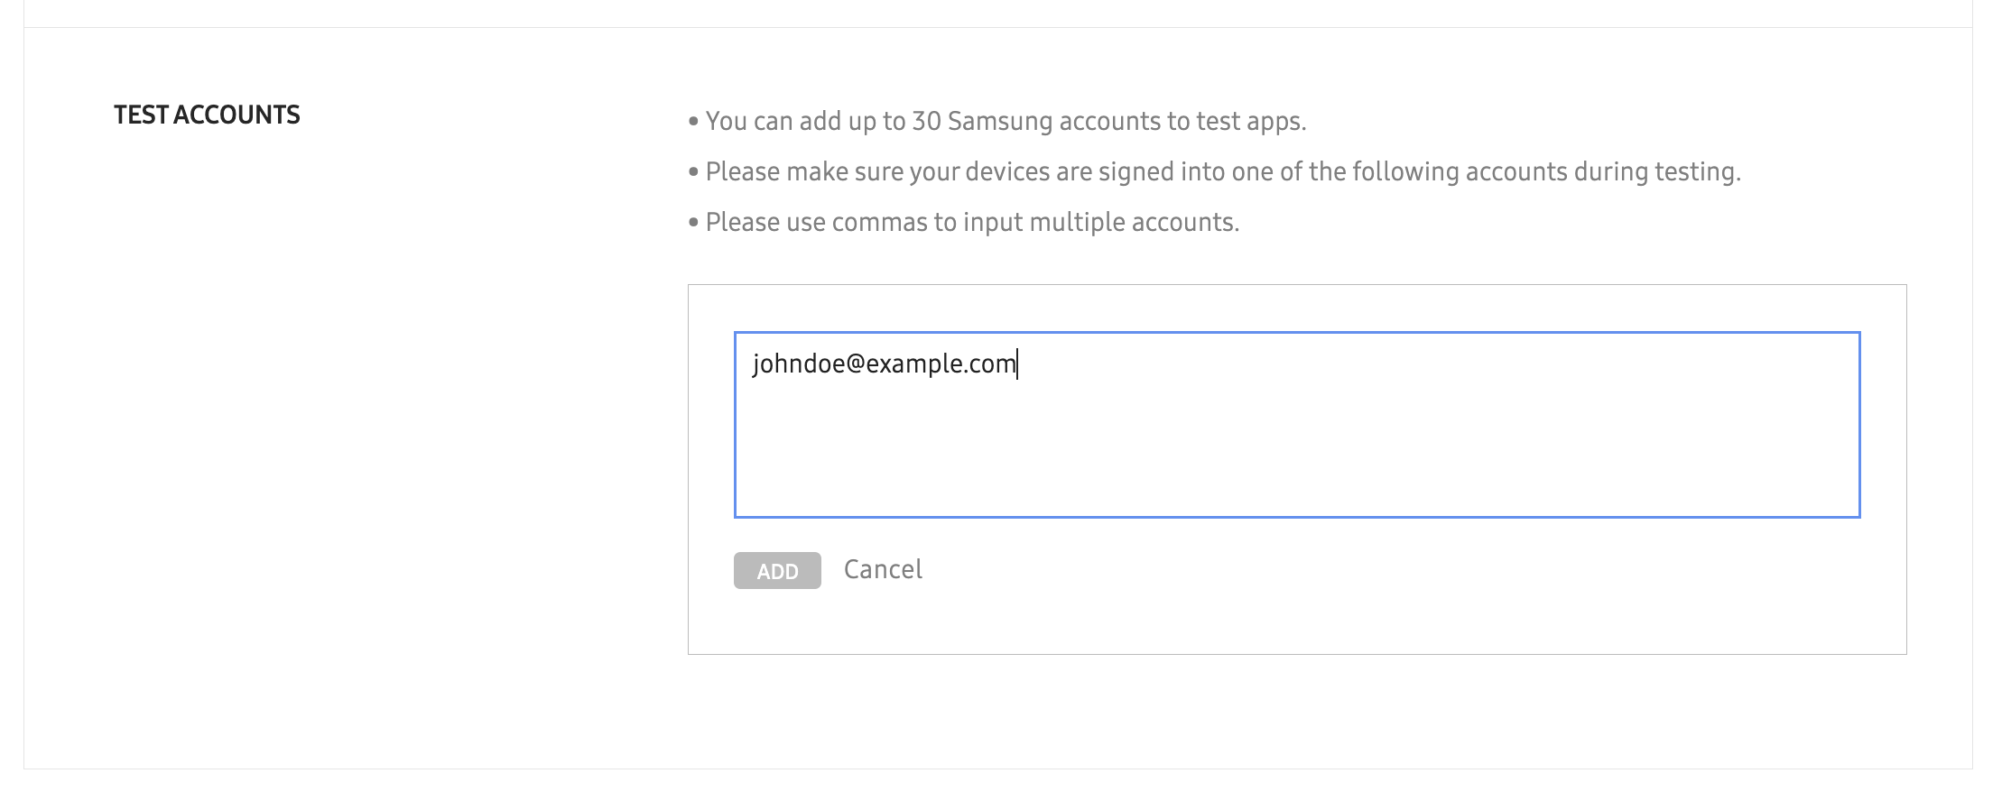This screenshot has height=801, width=2002.
Task: Click the '@' symbol in entered email
Action: 856,364
